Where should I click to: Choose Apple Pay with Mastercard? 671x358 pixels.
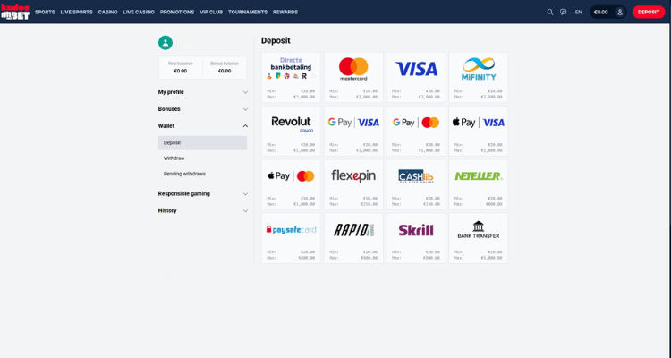(x=291, y=184)
